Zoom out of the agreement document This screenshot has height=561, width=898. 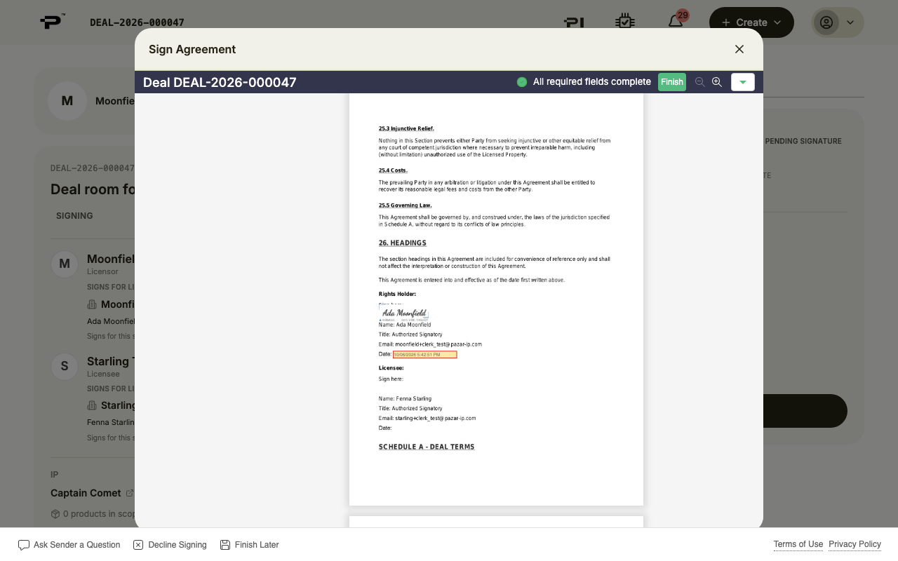tap(699, 82)
